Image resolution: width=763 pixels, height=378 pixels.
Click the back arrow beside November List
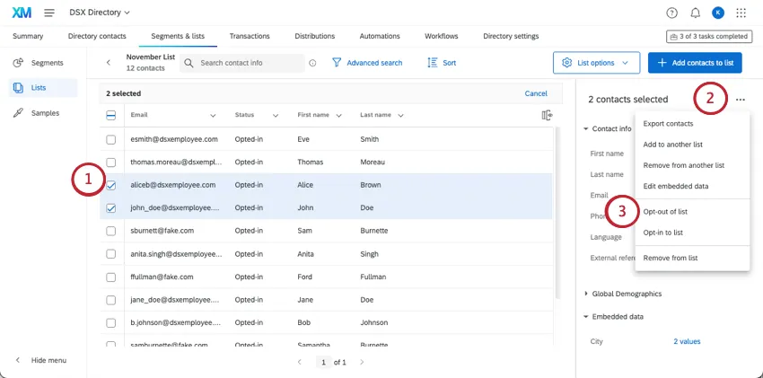tap(109, 63)
